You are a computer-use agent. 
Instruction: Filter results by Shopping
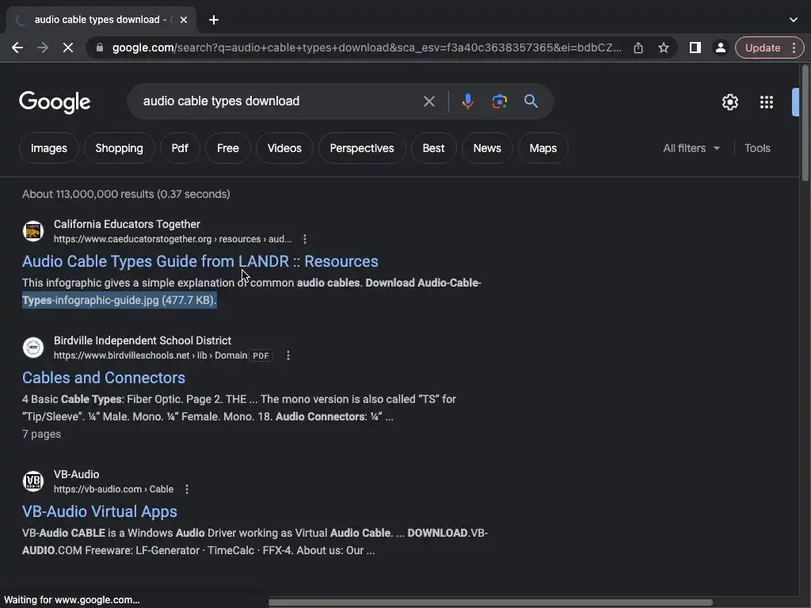pyautogui.click(x=119, y=148)
